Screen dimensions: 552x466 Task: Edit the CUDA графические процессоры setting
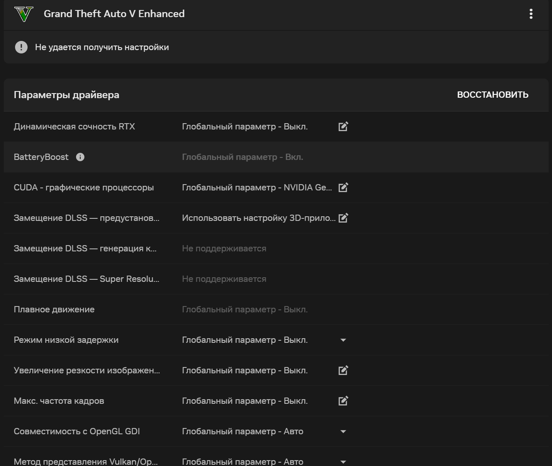click(x=343, y=187)
